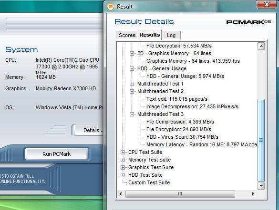
Task: Select Image Decompression: 27.435 MPixels/s row
Action: point(192,106)
